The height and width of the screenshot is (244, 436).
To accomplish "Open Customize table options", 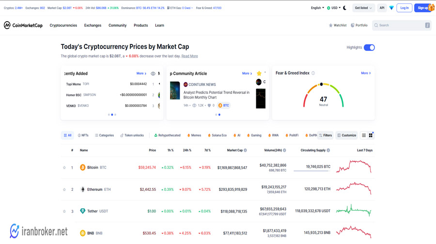I will click(346, 135).
